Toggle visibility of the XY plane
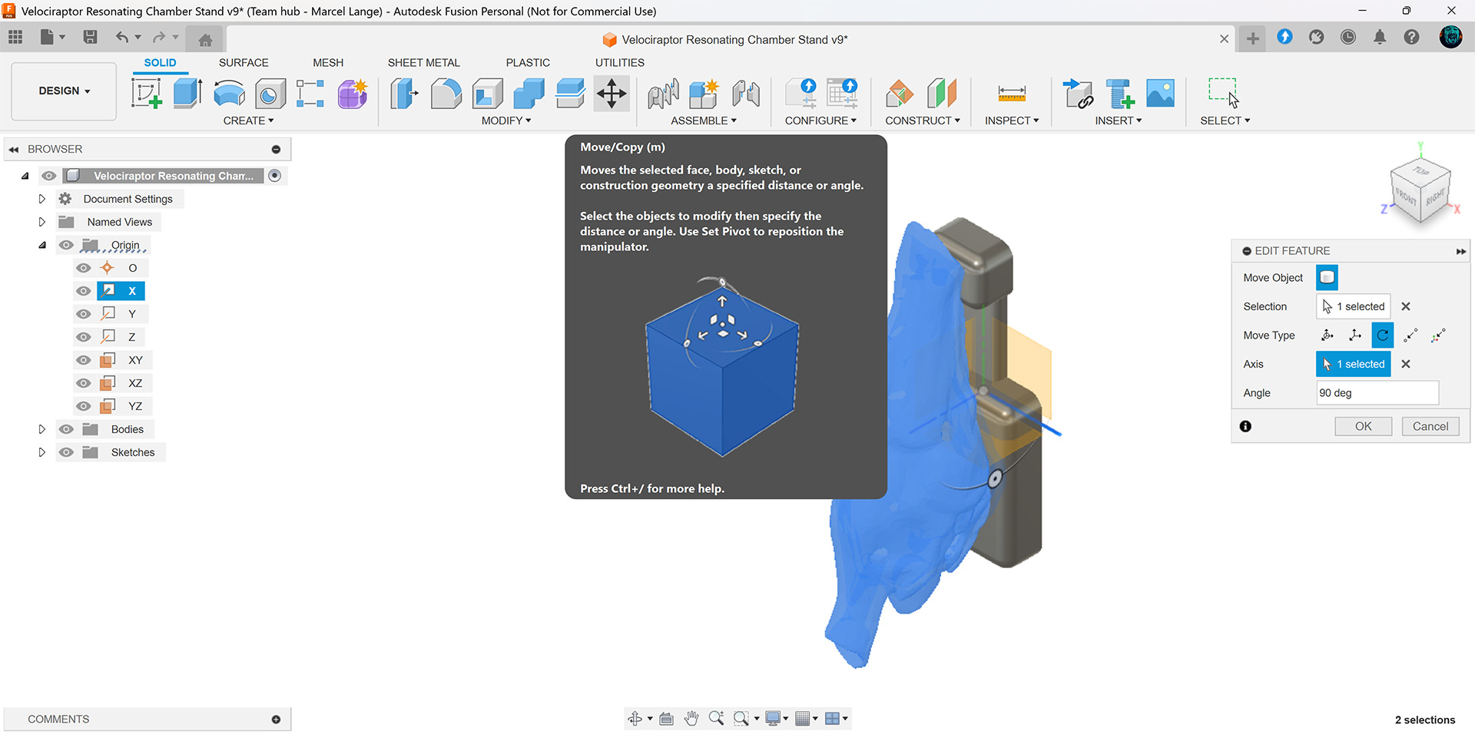Screen dimensions: 1475x734 (84, 360)
